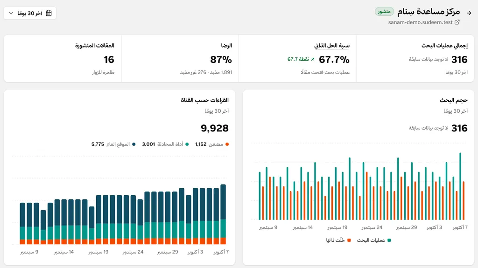Click the إجمالي عمليات البحث card title
Image resolution: width=478 pixels, height=268 pixels.
(x=444, y=46)
